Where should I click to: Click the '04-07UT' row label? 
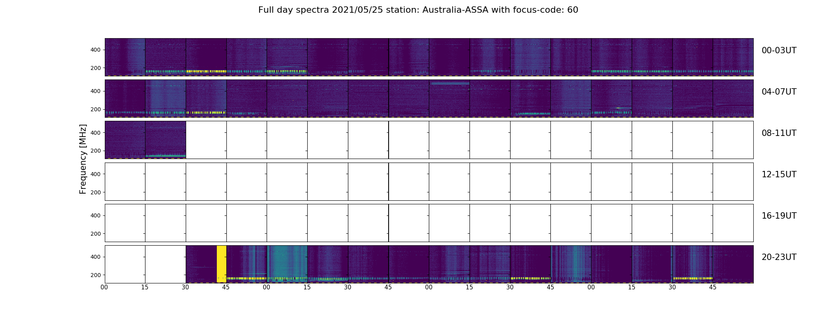pyautogui.click(x=779, y=92)
